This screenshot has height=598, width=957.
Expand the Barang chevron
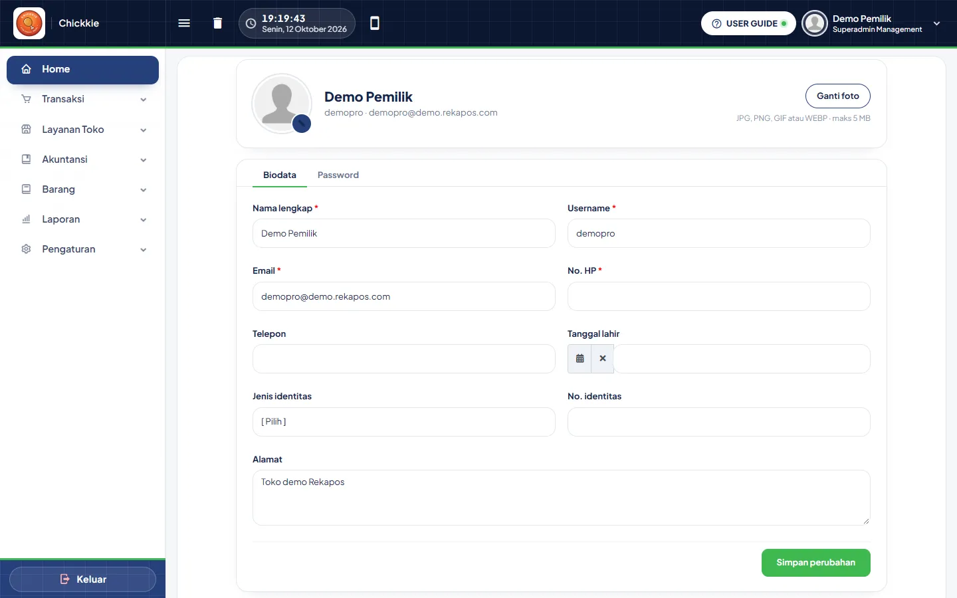(x=144, y=190)
